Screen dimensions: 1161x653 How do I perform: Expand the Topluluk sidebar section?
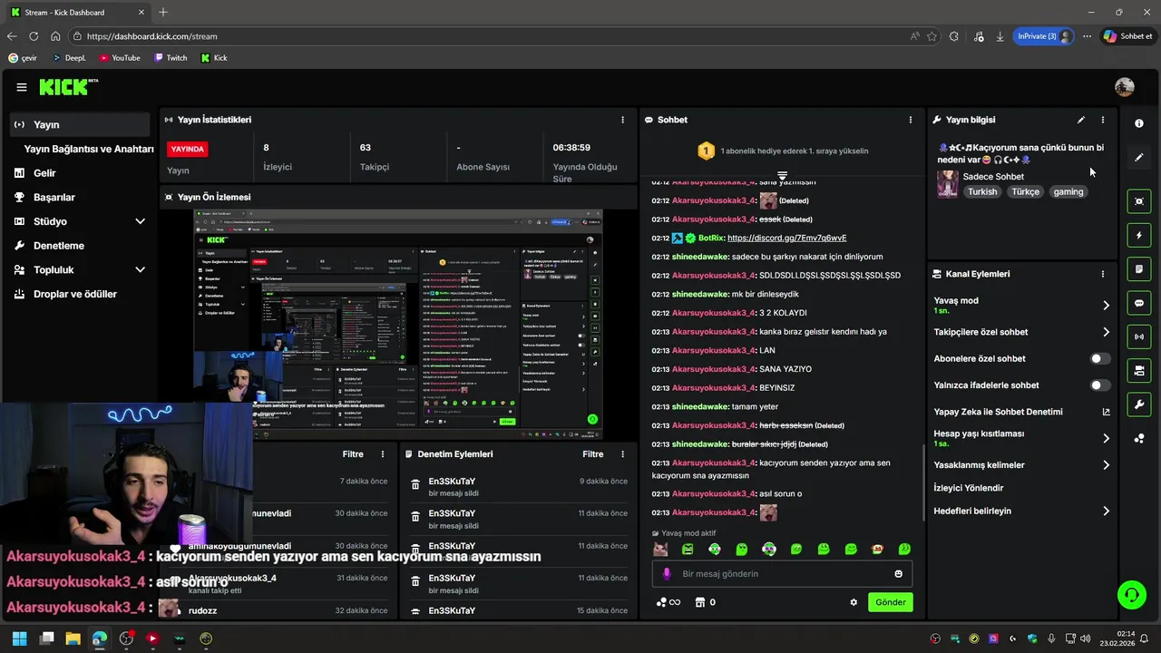140,269
